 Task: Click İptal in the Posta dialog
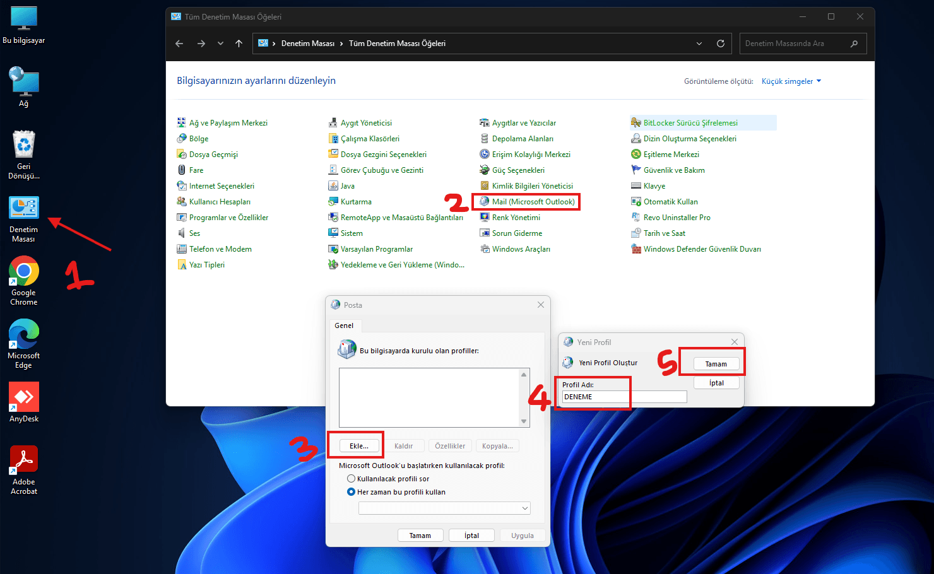pyautogui.click(x=472, y=536)
